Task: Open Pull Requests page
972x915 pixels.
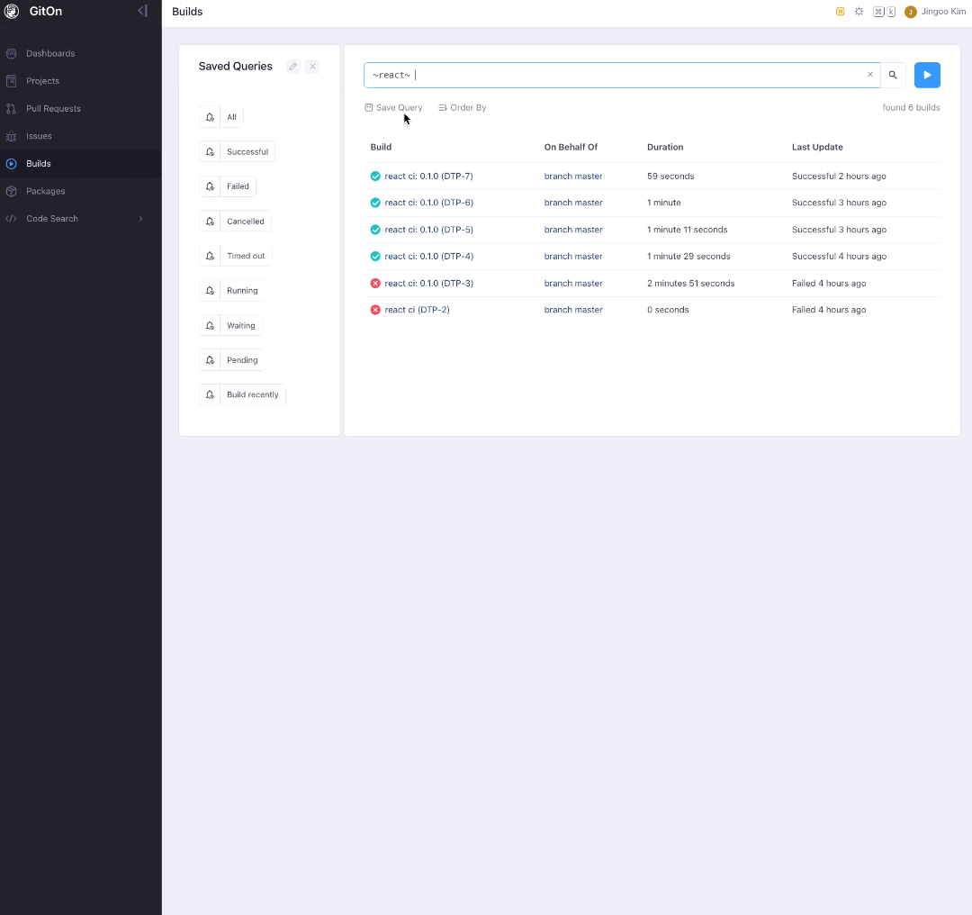Action: tap(53, 109)
